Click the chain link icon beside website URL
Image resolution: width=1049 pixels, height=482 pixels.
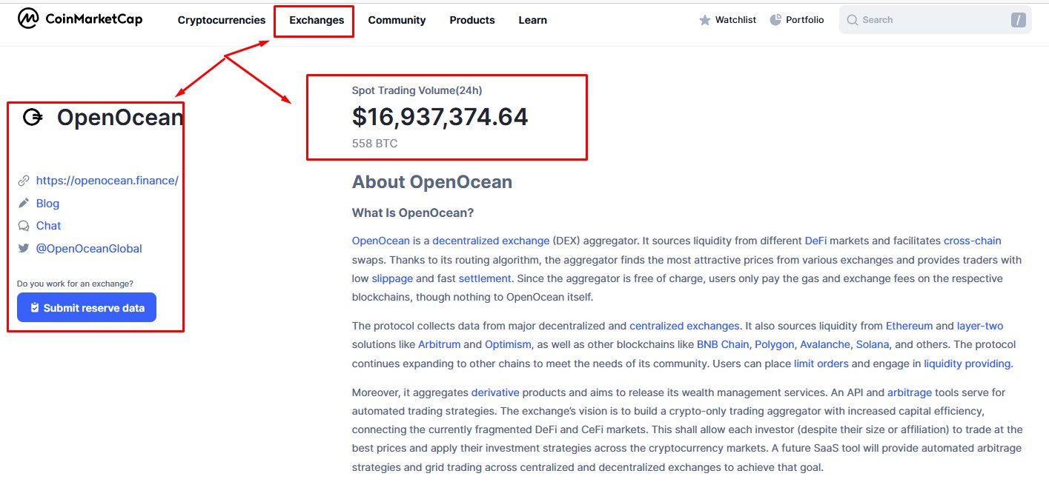[x=24, y=181]
